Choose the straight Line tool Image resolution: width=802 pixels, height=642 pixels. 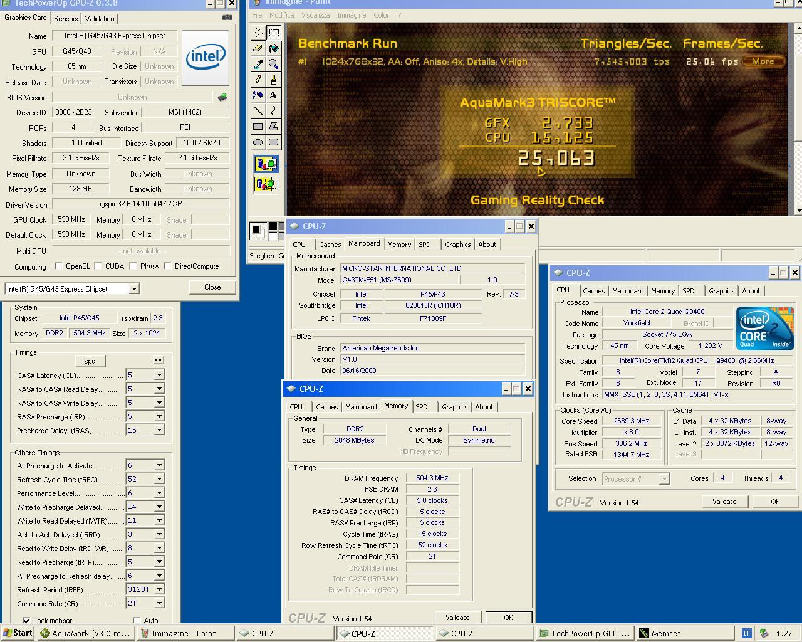pyautogui.click(x=258, y=111)
